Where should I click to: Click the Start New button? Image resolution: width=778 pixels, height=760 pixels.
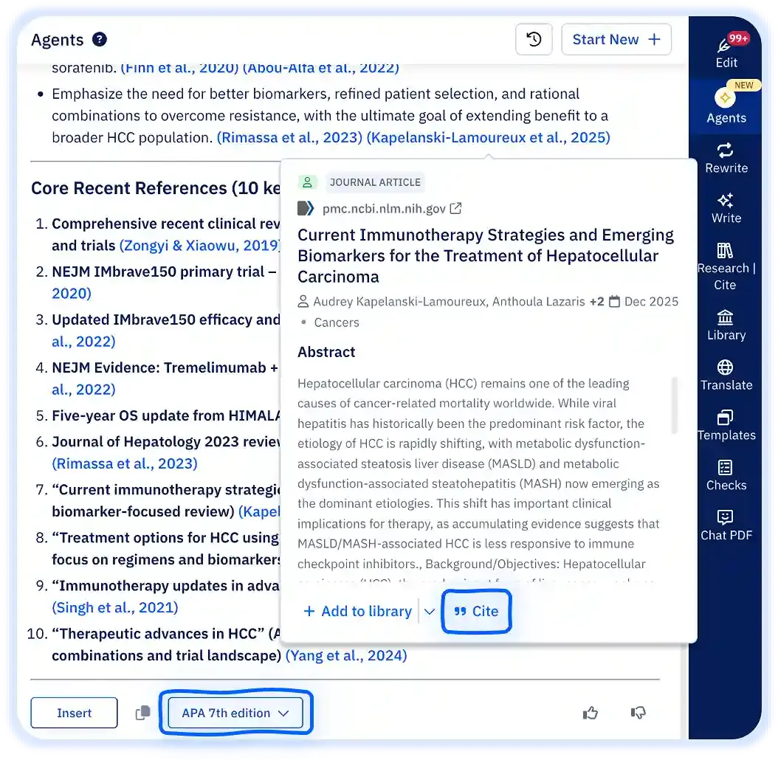point(616,39)
